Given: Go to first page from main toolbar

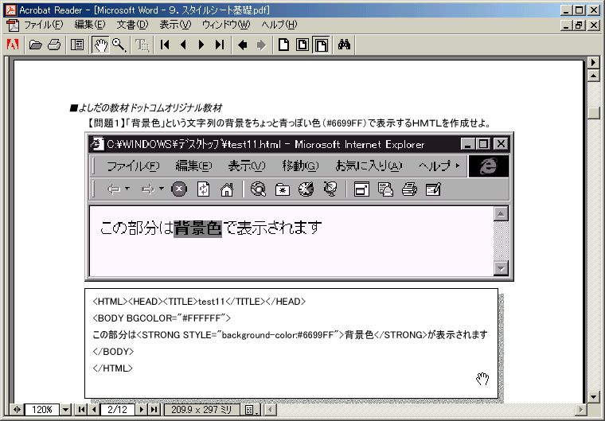Looking at the screenshot, I should (x=165, y=45).
